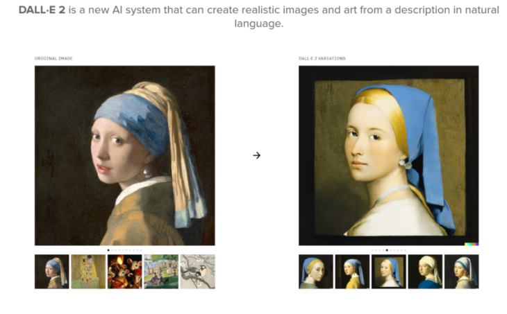Viewport: 507px width, 314px height.
Task: Select the Girl with Pearl Earring original thumbnail
Action: click(52, 272)
